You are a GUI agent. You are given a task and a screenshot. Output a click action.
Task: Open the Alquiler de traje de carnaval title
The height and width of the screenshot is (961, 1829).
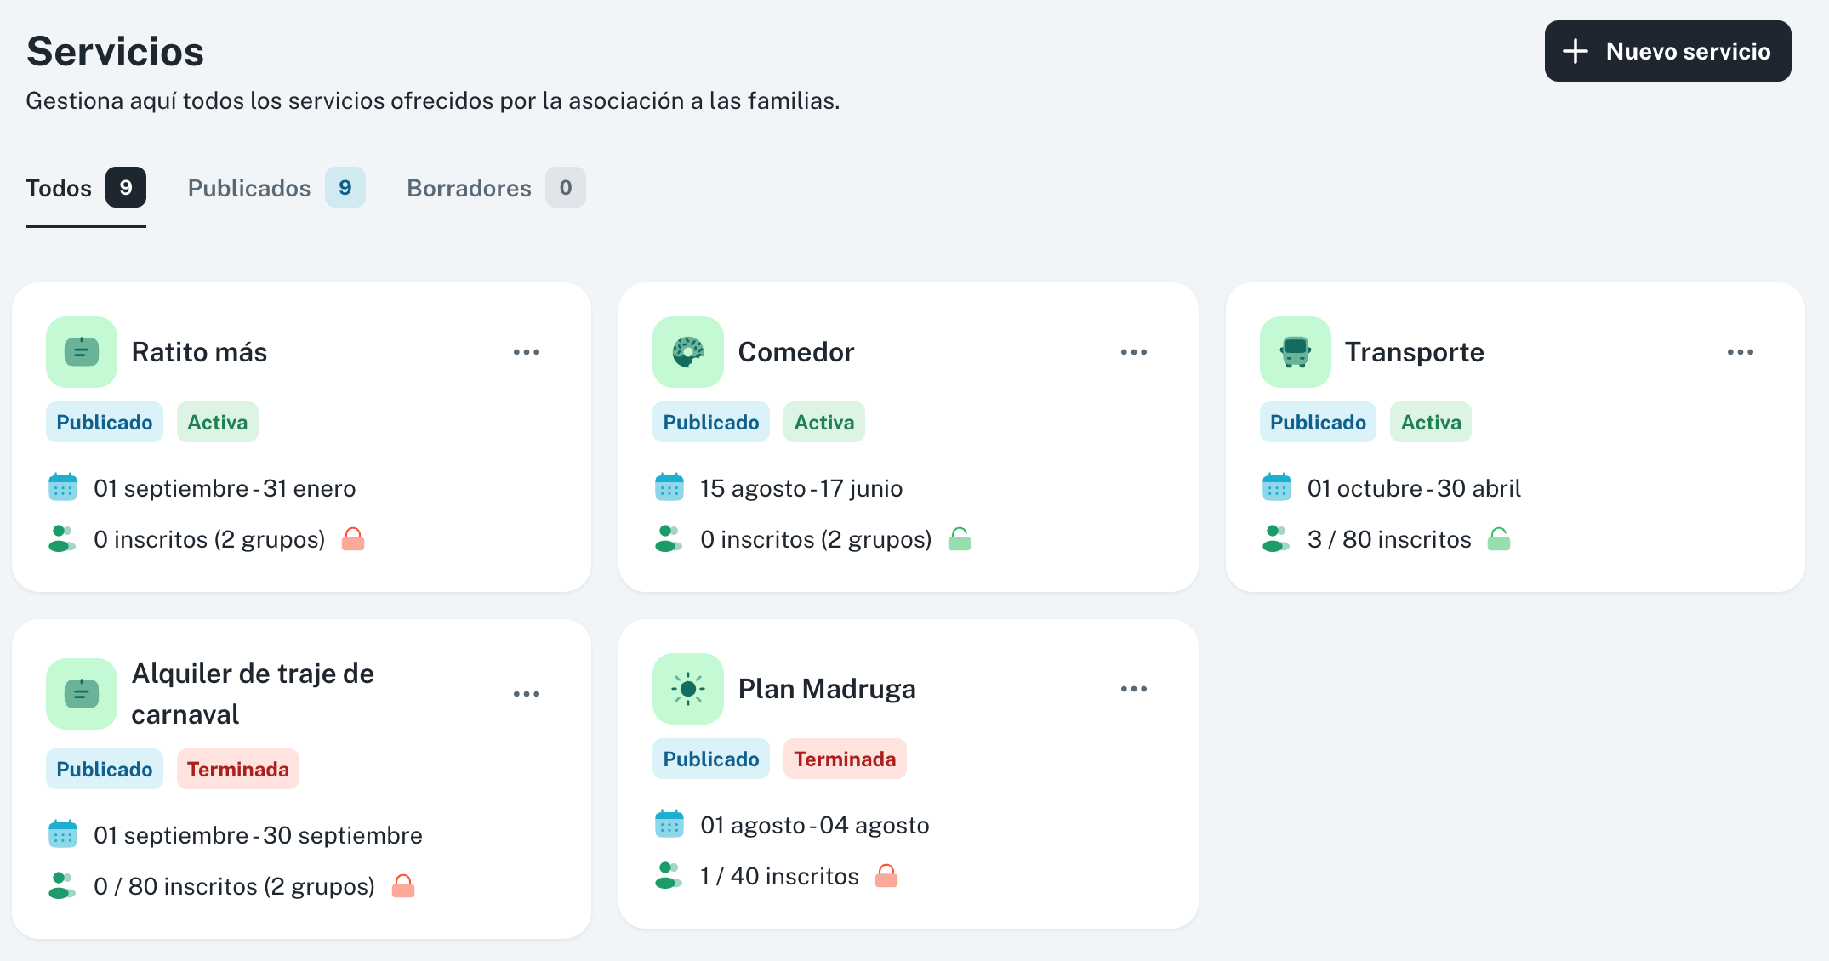[253, 694]
